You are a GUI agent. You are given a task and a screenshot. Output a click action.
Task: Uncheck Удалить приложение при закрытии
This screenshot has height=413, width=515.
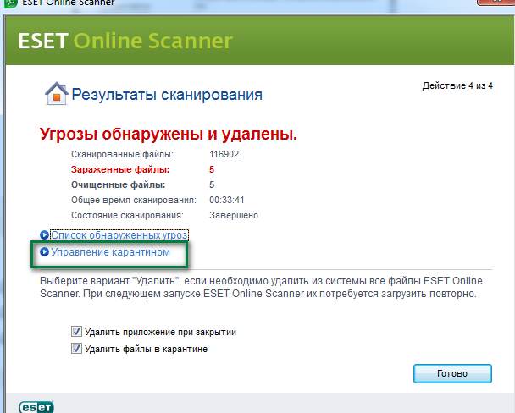click(76, 331)
